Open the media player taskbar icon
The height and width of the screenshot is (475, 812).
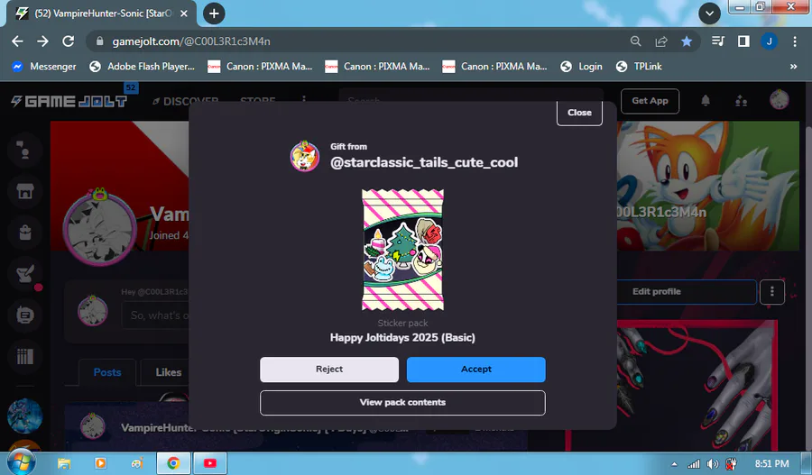coord(100,463)
